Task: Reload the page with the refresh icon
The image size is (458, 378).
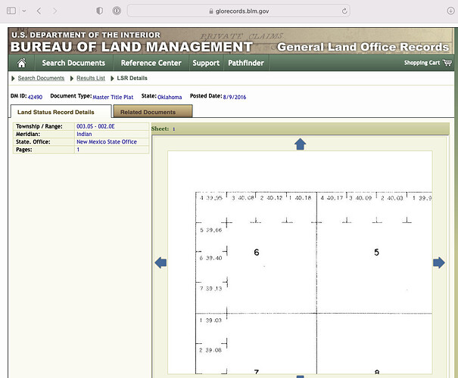Action: [x=344, y=11]
